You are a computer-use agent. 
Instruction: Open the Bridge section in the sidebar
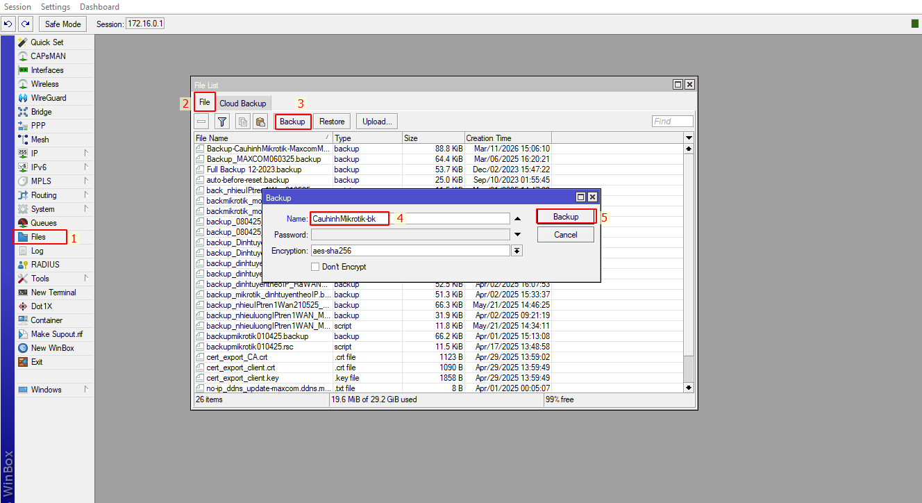pos(41,111)
